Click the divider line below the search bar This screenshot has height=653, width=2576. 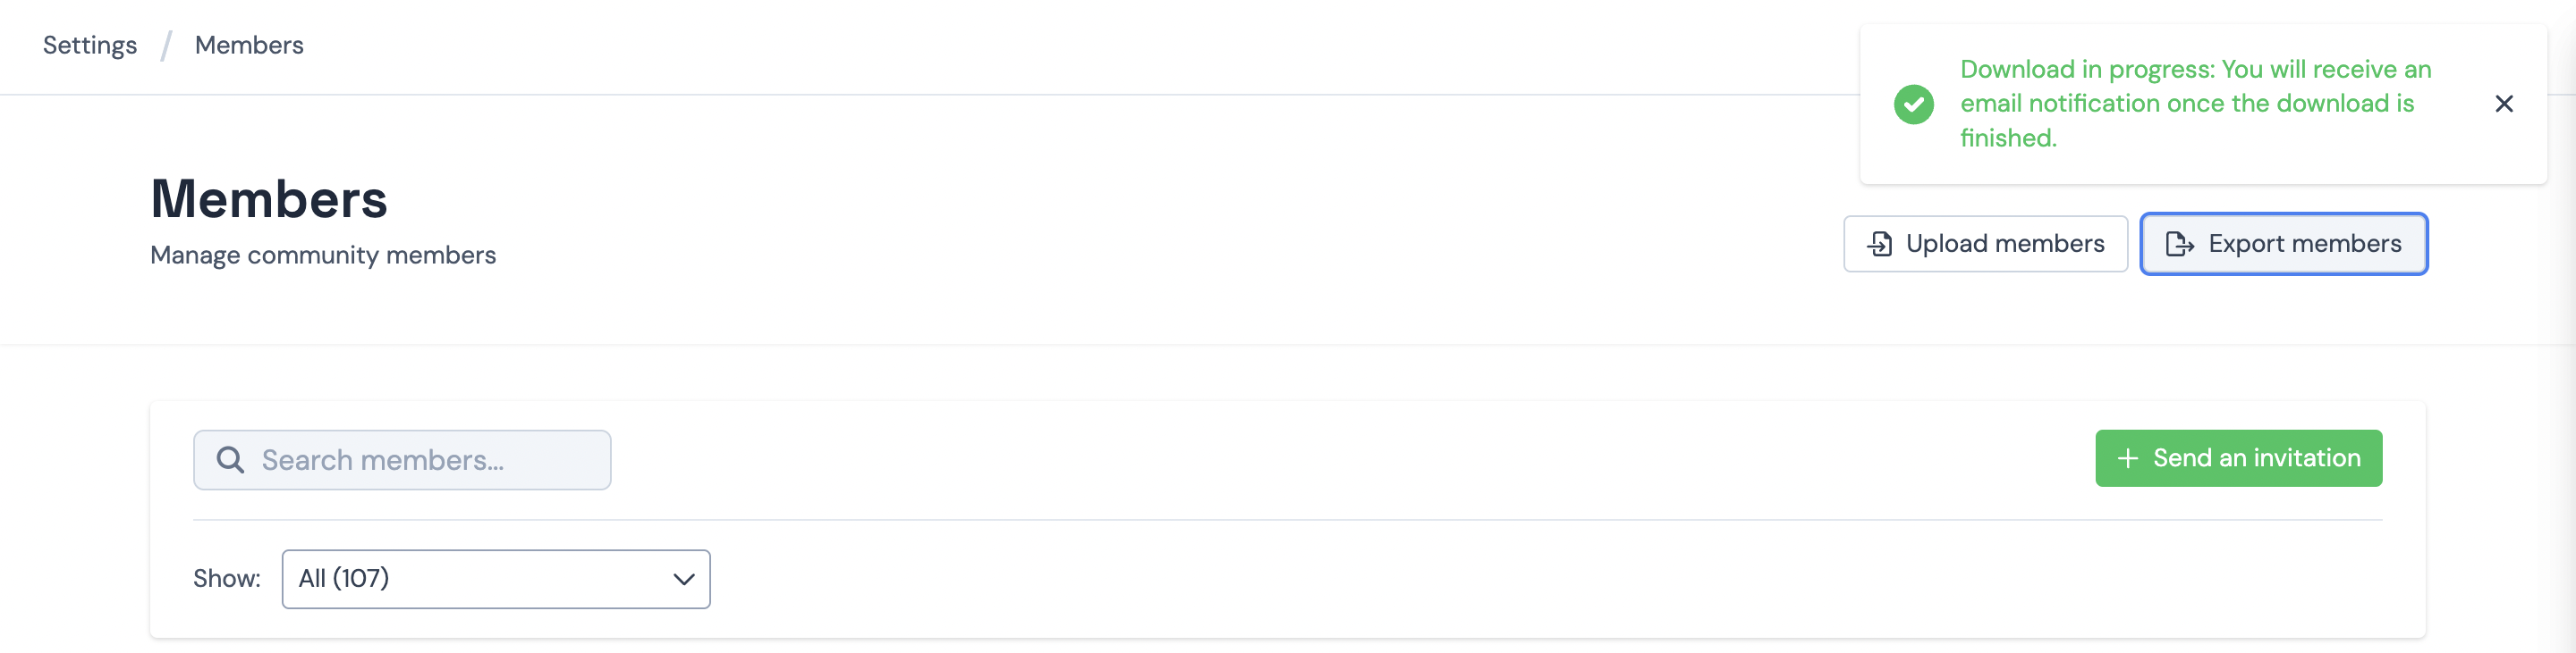[x=1287, y=520]
